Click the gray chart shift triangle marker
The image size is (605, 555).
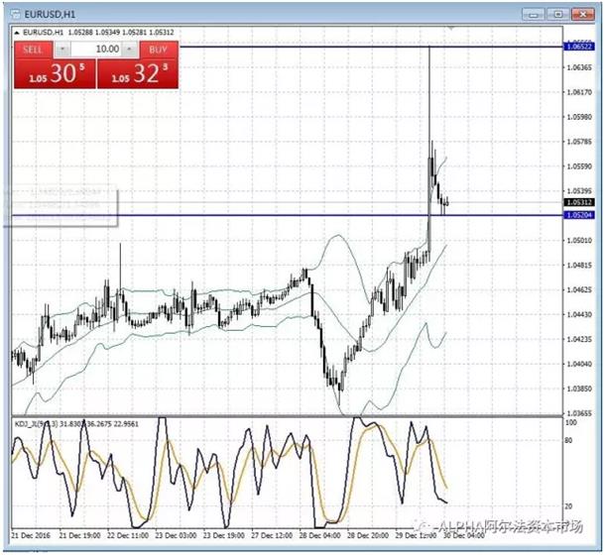[451, 30]
